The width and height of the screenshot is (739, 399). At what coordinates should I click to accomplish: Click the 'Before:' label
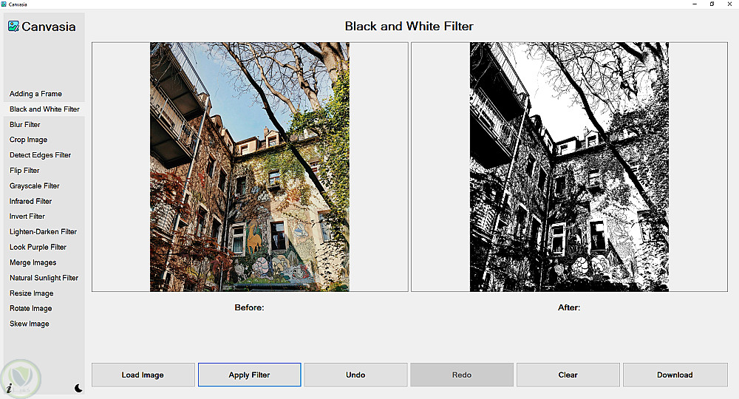pyautogui.click(x=249, y=307)
